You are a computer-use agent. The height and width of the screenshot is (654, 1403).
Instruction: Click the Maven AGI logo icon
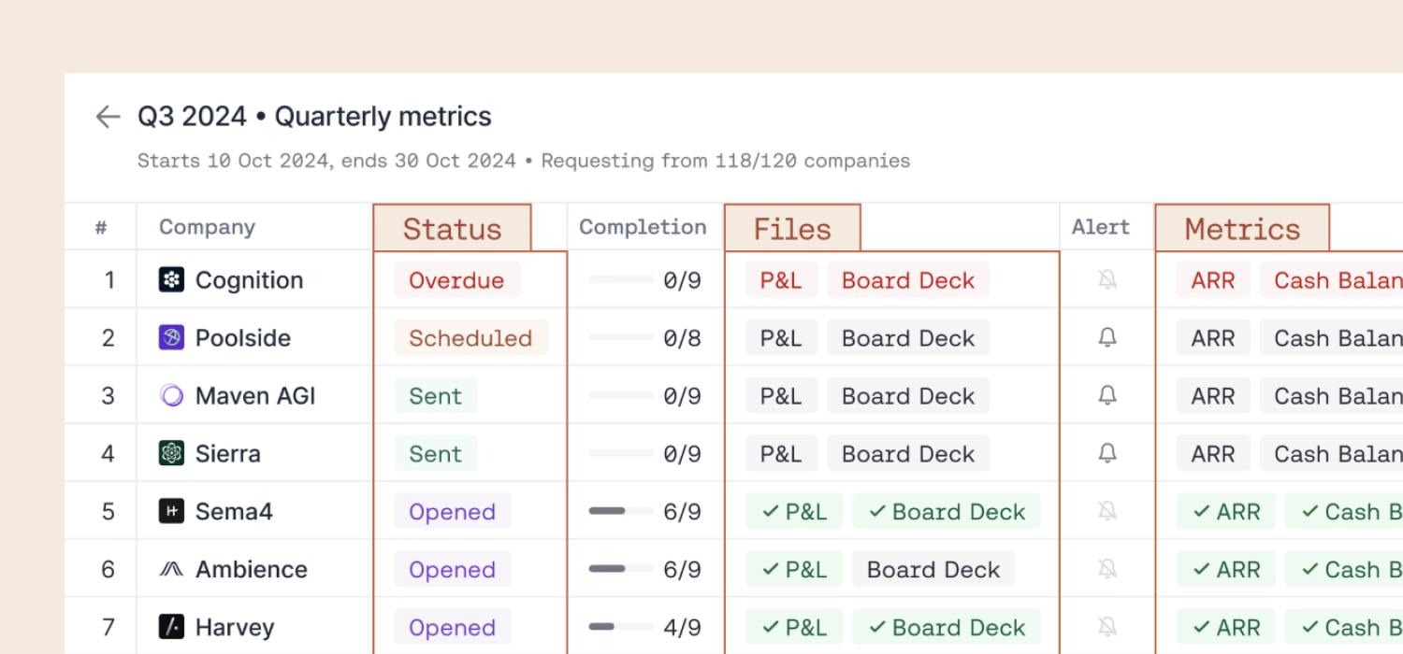pos(171,395)
